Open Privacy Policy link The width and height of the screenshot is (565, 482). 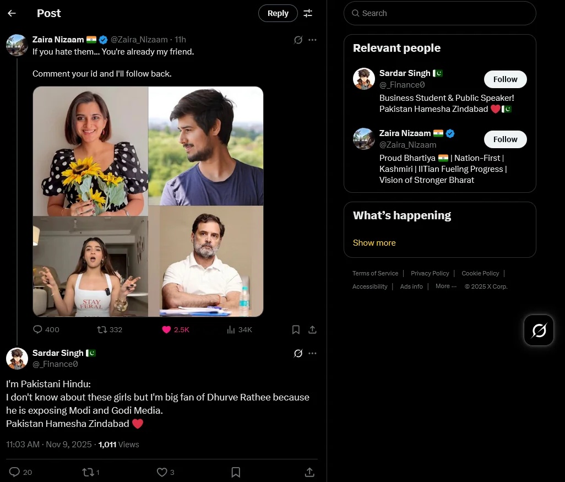click(430, 273)
